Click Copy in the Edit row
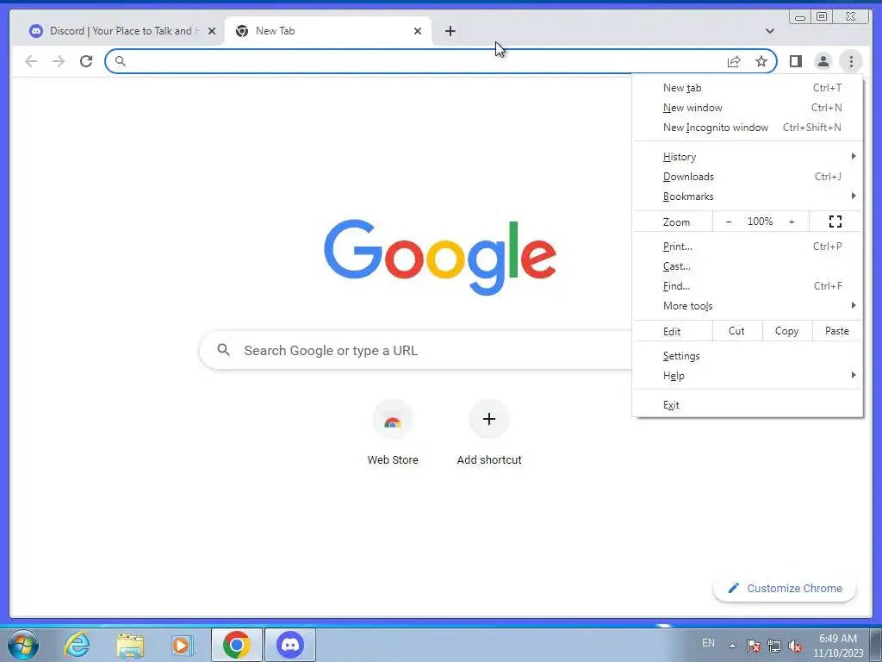 pyautogui.click(x=787, y=331)
